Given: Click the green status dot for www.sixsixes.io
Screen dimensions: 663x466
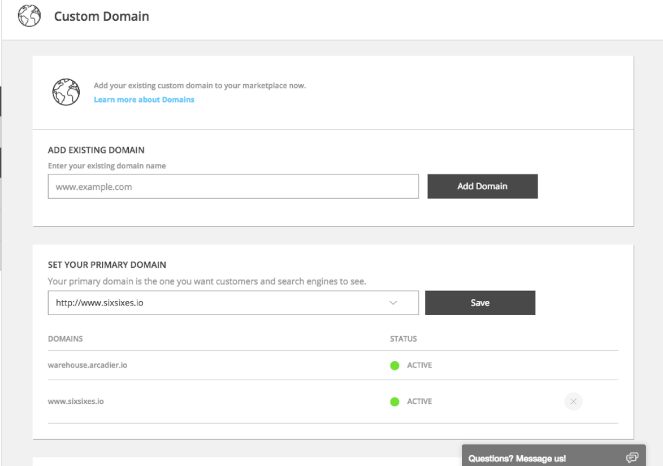Looking at the screenshot, I should click(x=395, y=402).
